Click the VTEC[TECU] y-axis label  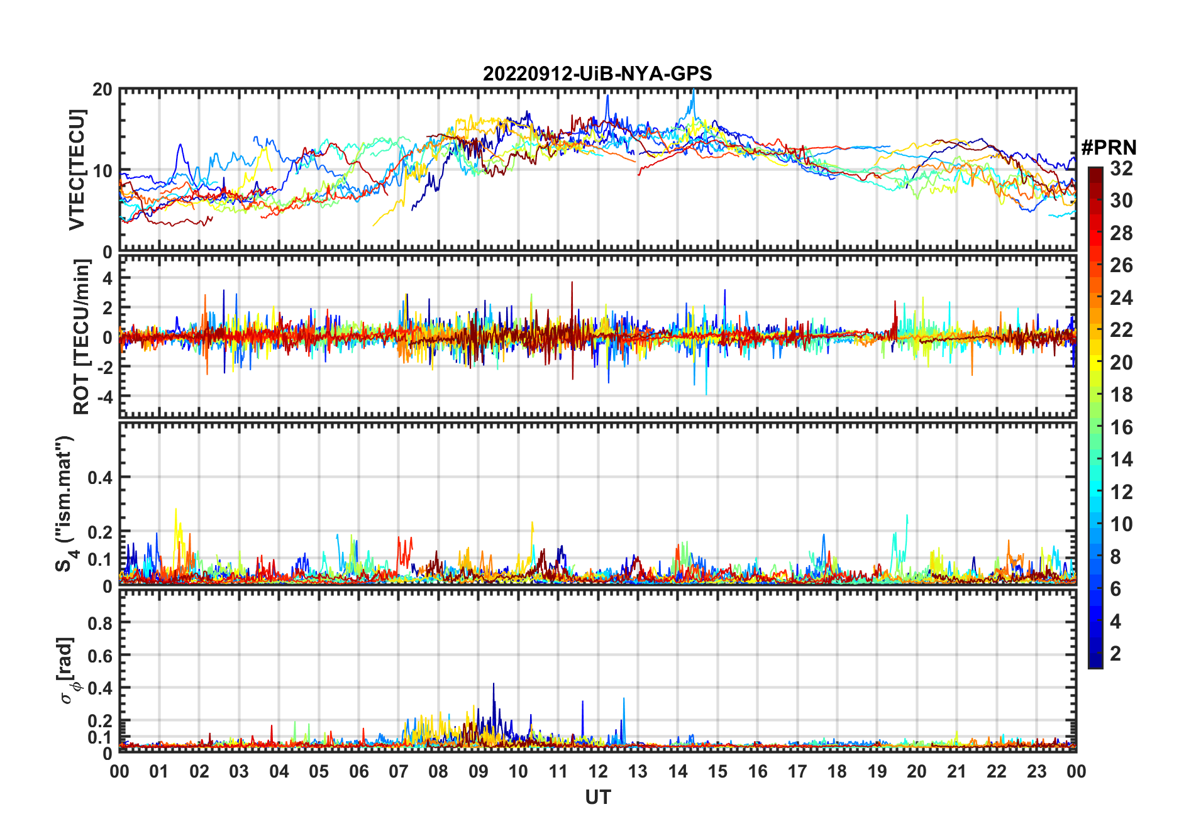[x=77, y=170]
